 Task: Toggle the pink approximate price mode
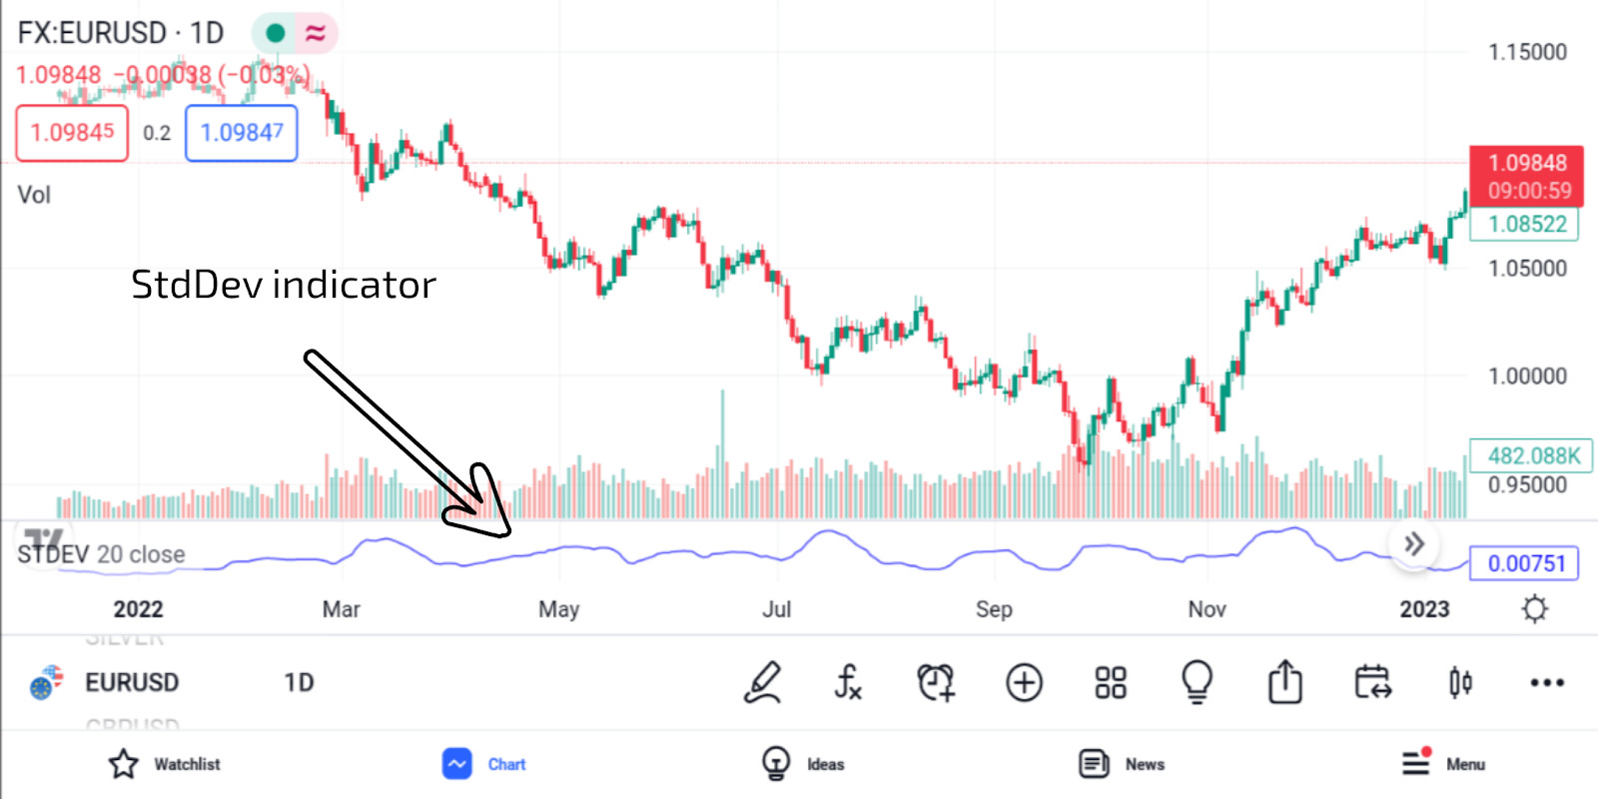click(x=315, y=32)
